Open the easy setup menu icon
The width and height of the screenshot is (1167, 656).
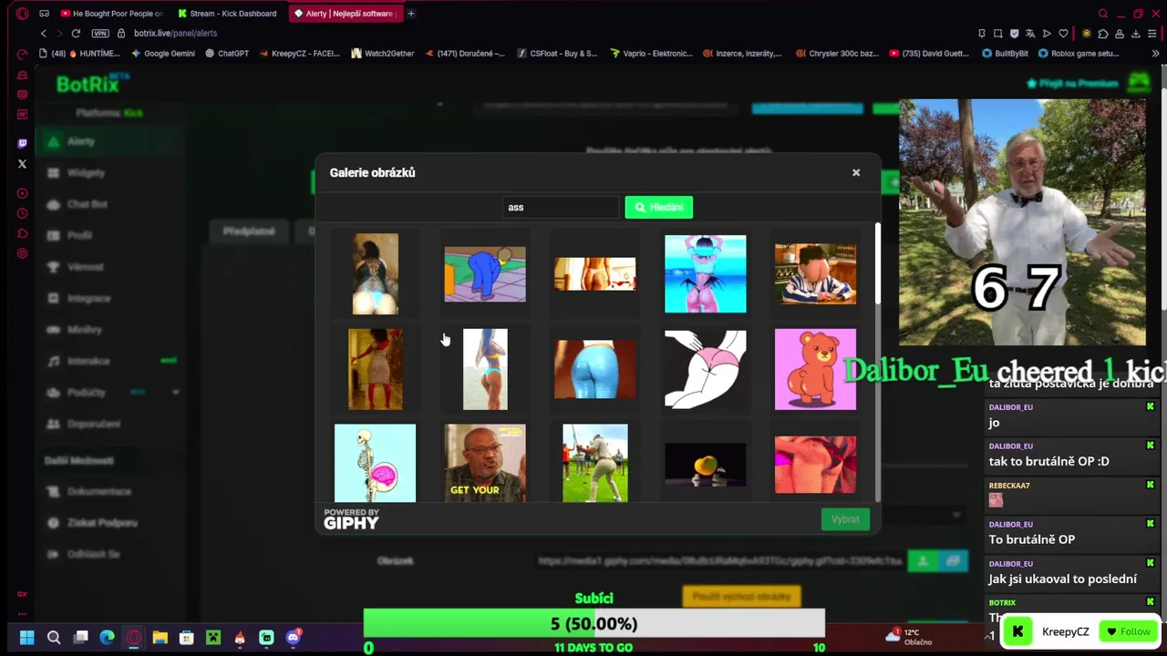[x=1152, y=34]
